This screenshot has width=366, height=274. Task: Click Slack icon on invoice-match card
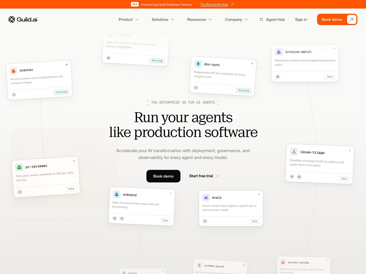(278, 77)
